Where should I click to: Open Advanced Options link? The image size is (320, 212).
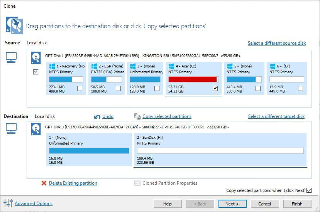[34, 204]
